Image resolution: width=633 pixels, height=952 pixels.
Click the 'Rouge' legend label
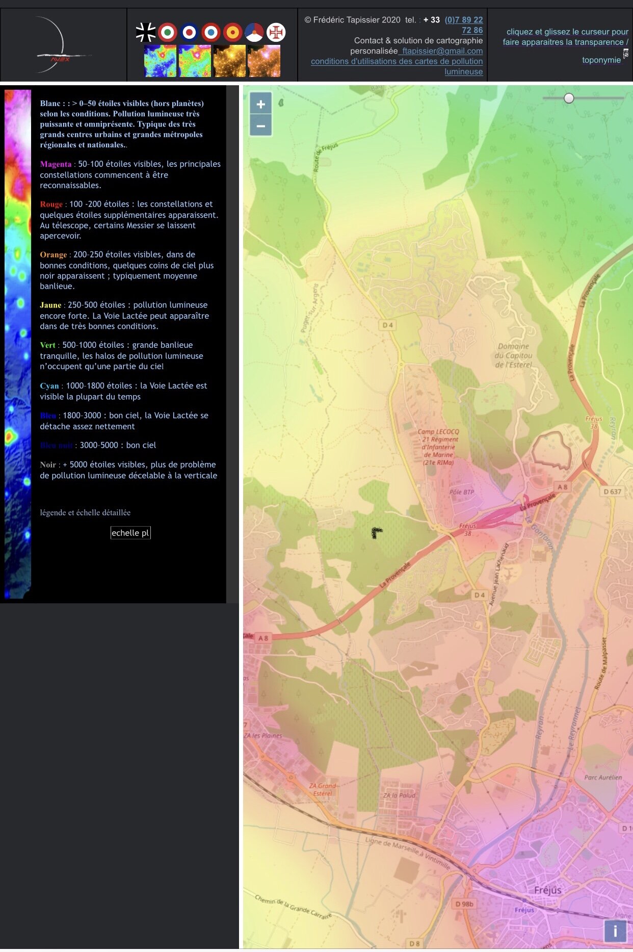coord(51,204)
